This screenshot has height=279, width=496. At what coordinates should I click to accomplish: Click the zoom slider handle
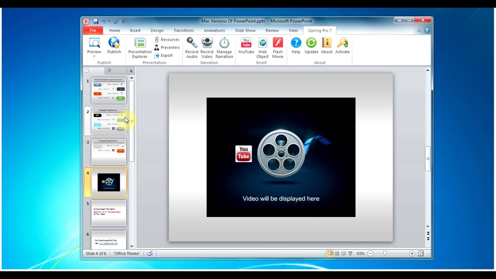tap(385, 253)
